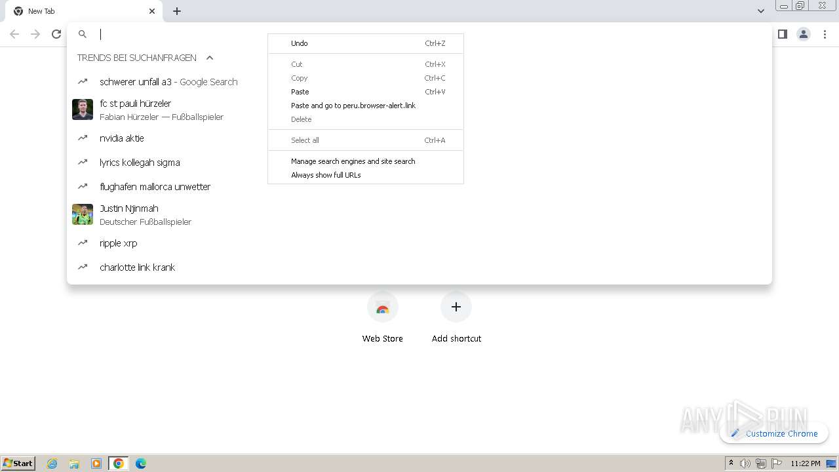839x472 pixels.
Task: Open the profile avatar menu
Action: 804,34
